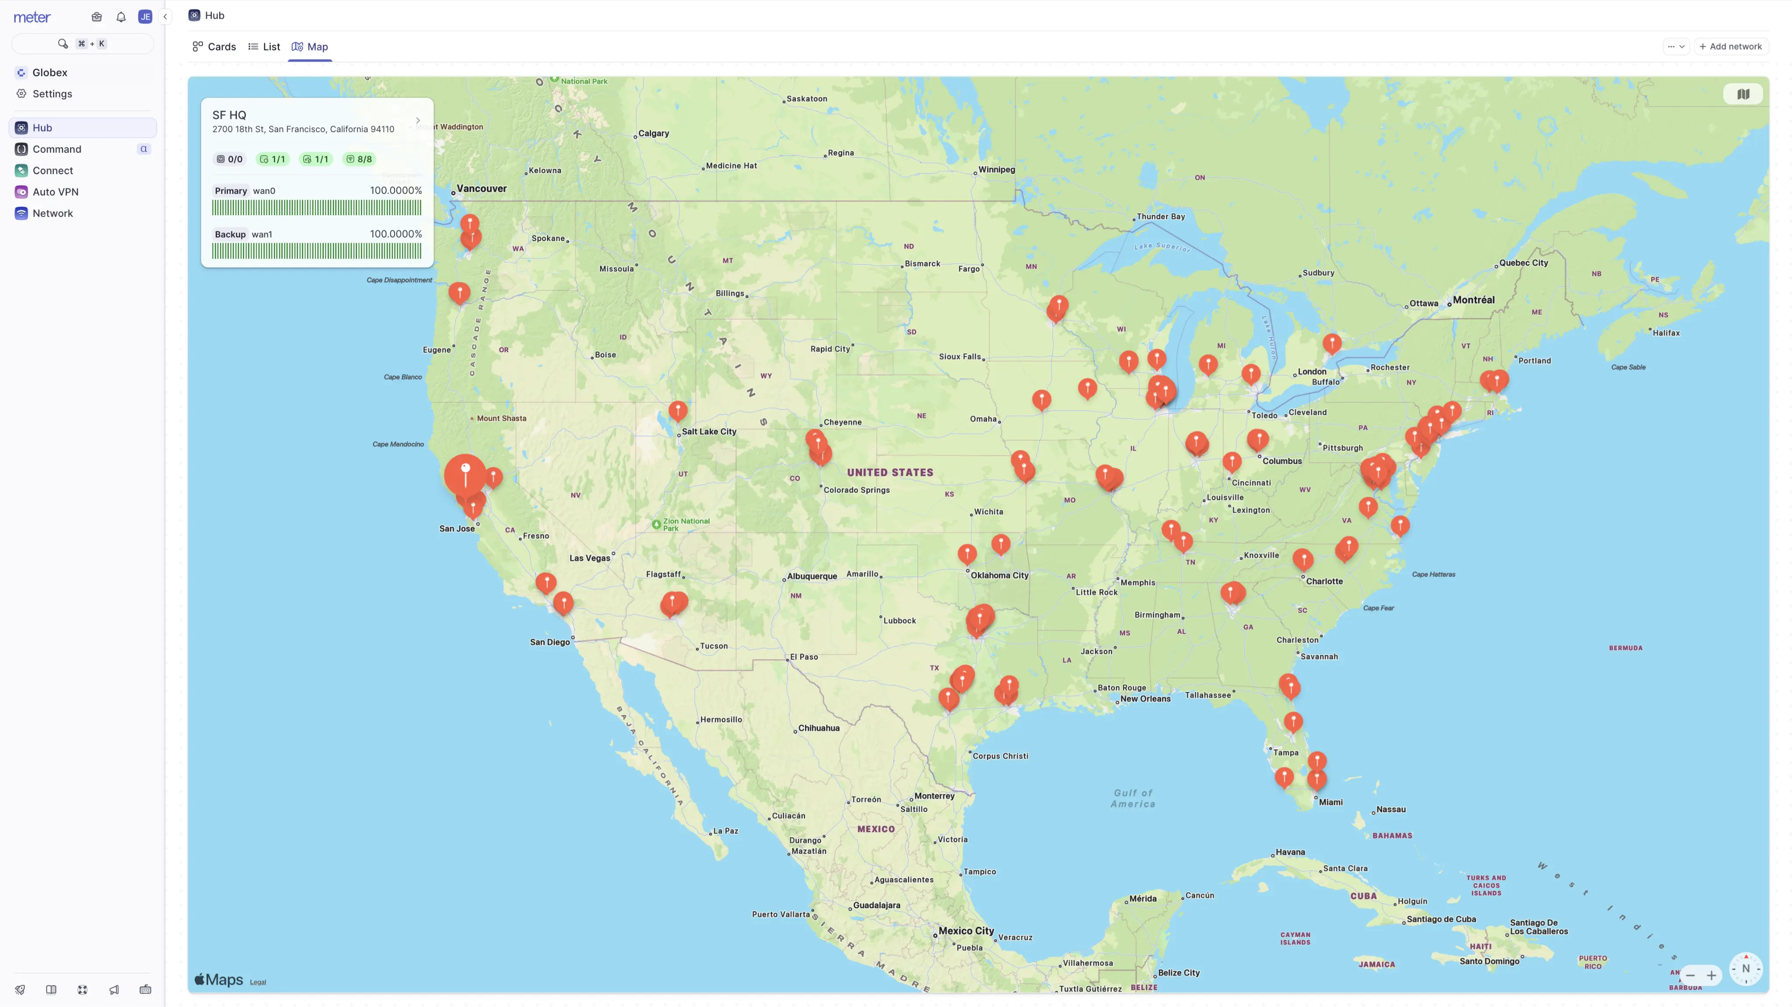Image resolution: width=1792 pixels, height=1007 pixels.
Task: Switch to the List view tab
Action: pos(264,47)
